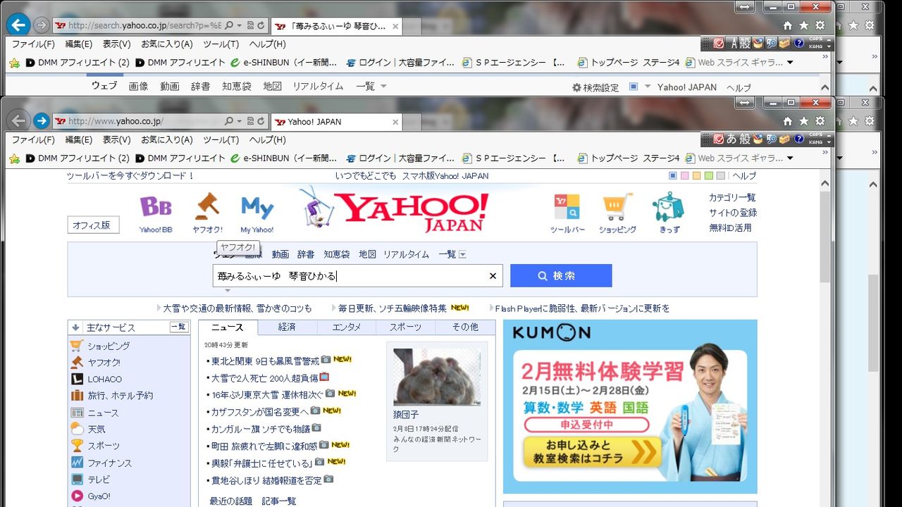Select the orange page color swatch
This screenshot has height=507, width=902.
(x=696, y=175)
